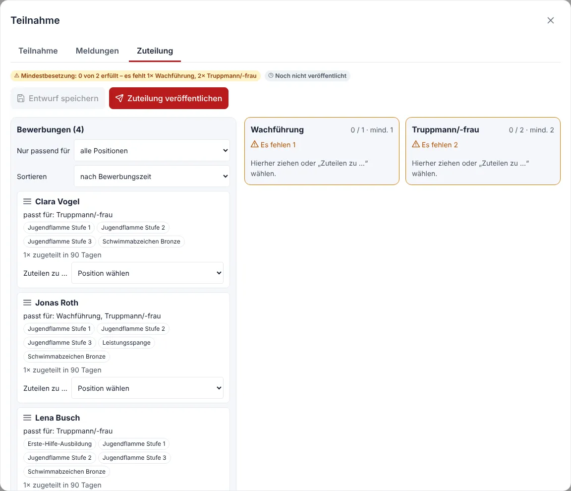Click Jonas Roth's Jugendflamme Stufe 1 badge
Viewport: 571px width, 491px height.
coord(59,328)
